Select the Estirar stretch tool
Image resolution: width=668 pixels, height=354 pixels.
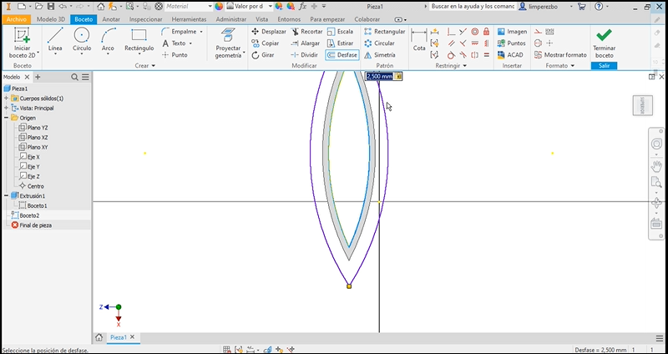(x=341, y=43)
